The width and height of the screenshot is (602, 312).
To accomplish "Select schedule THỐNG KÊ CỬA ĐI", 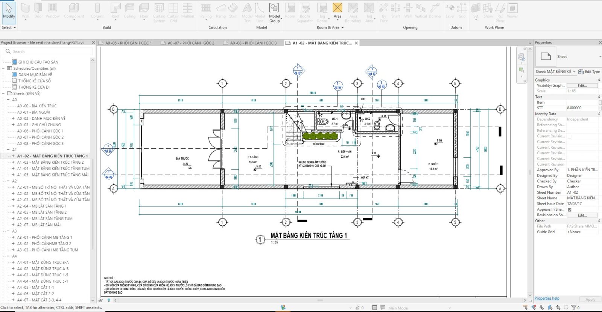I will pos(34,87).
